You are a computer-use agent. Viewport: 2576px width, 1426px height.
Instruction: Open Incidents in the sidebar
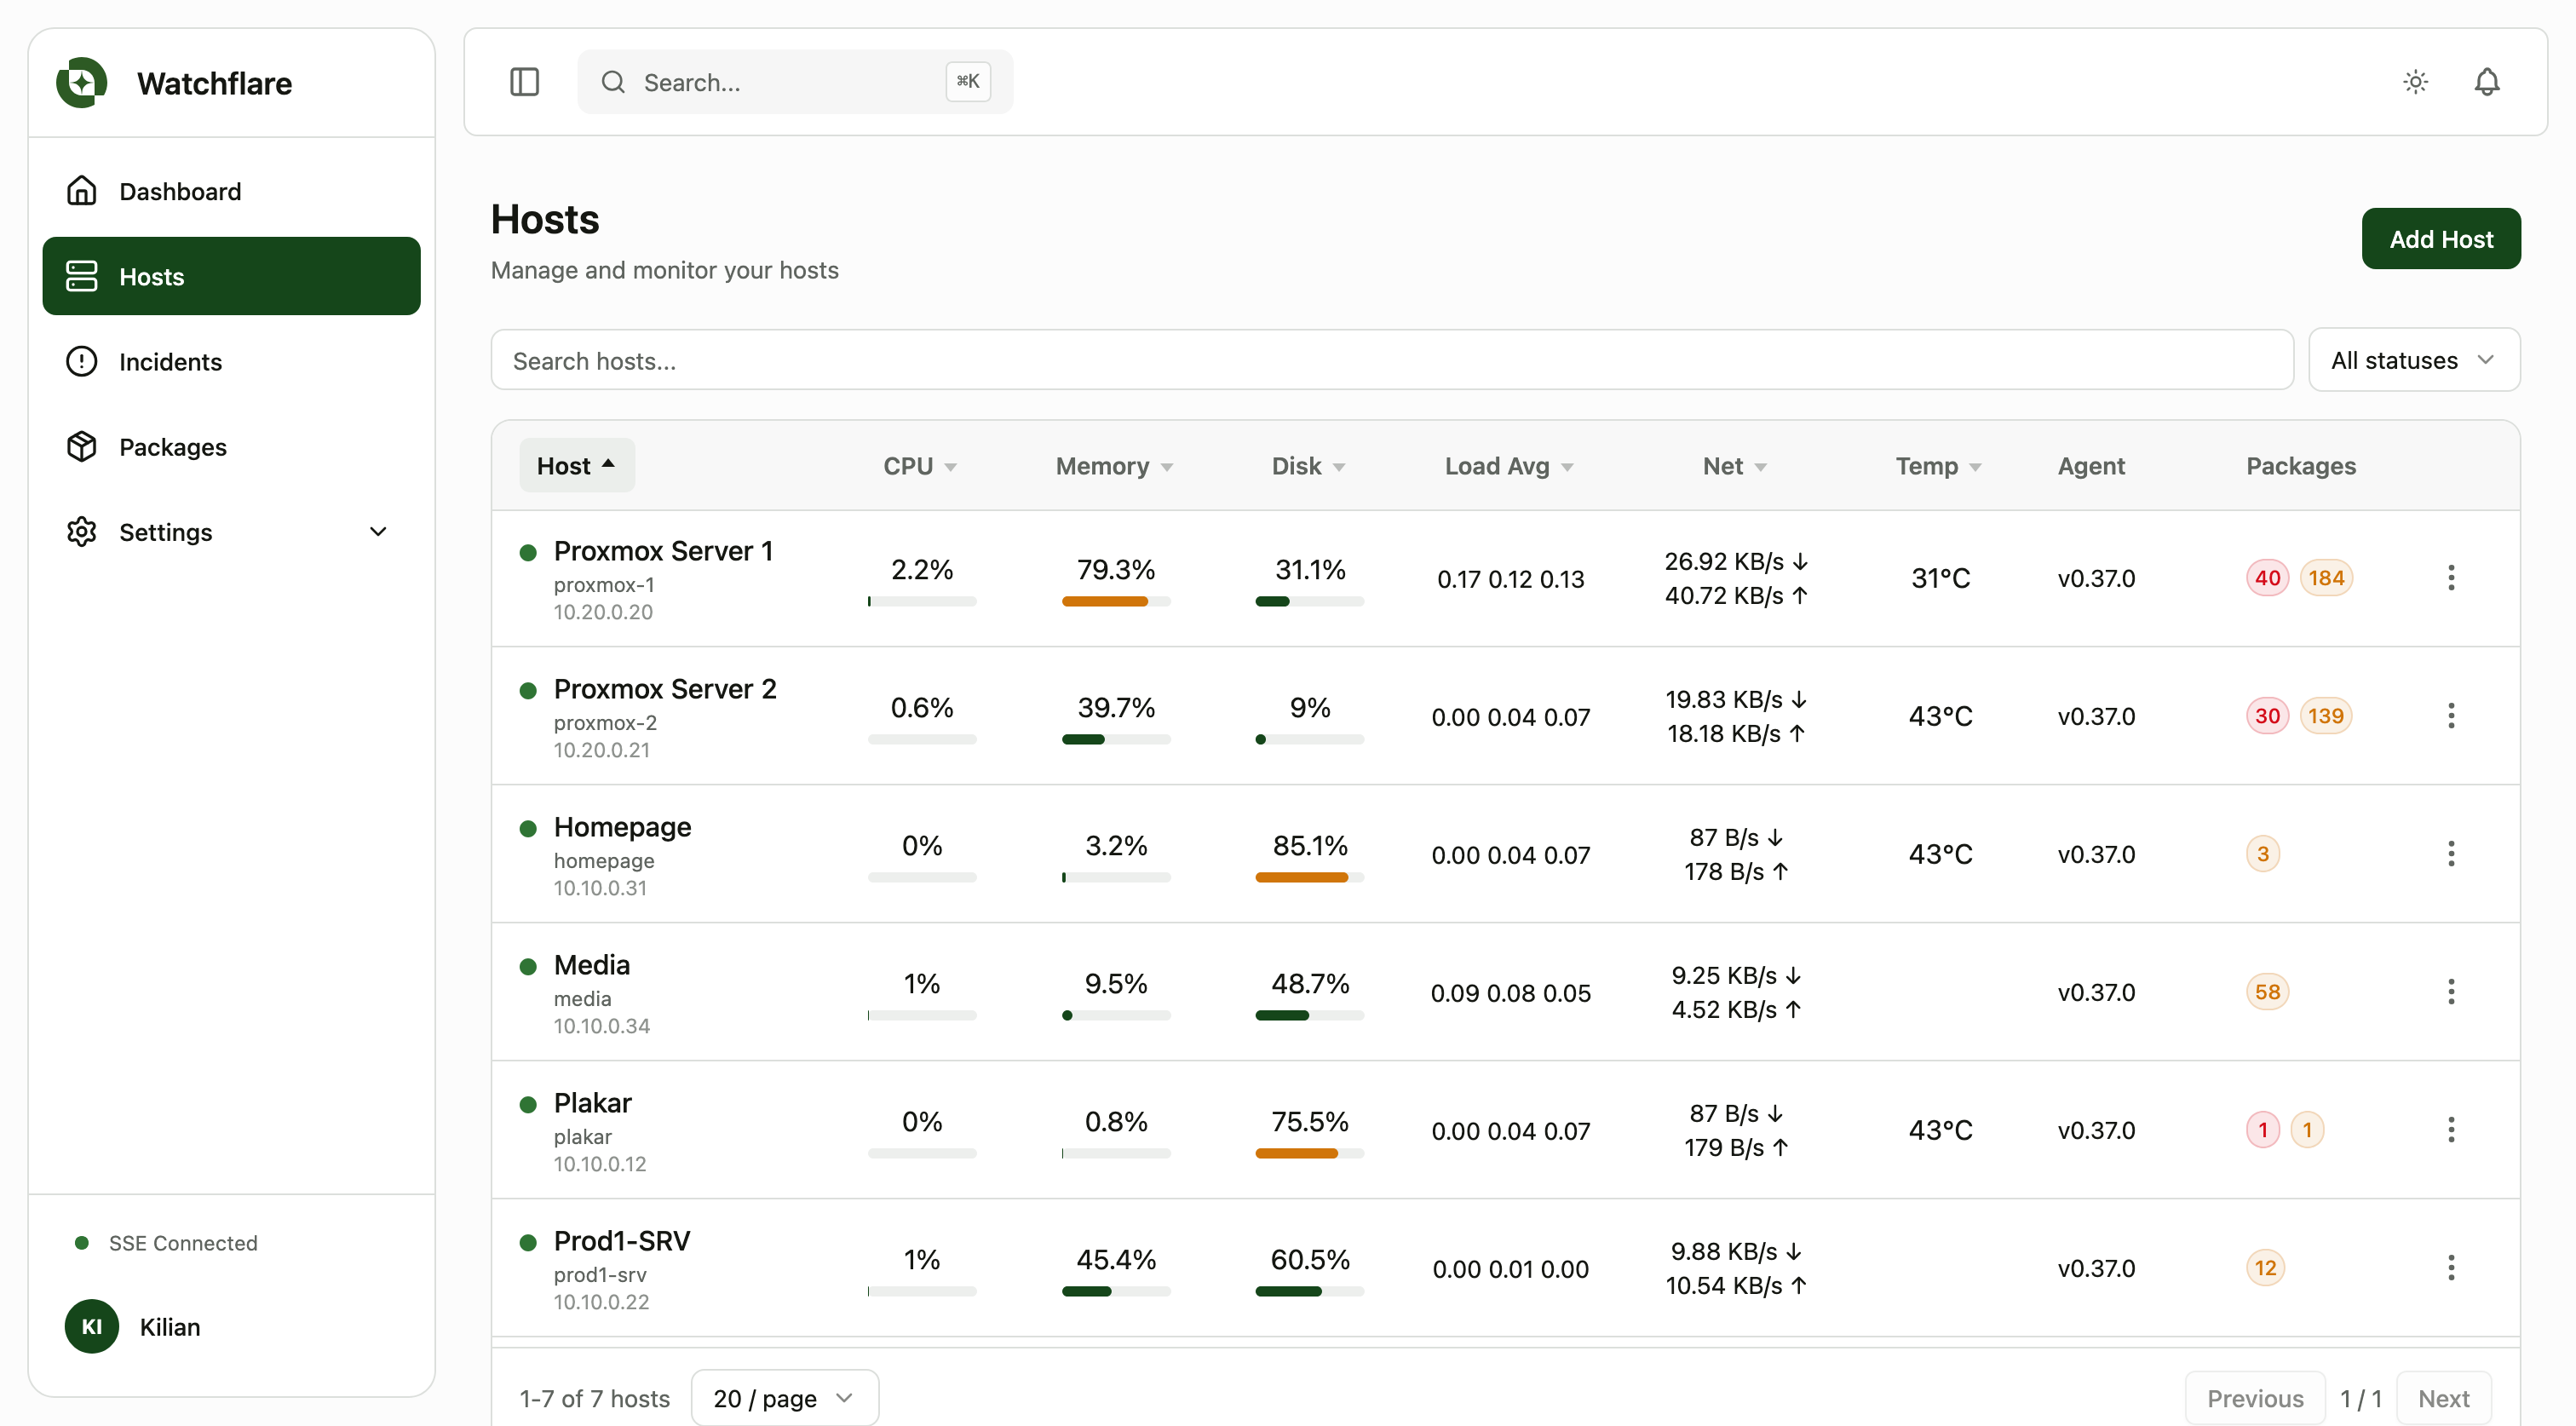[x=231, y=361]
